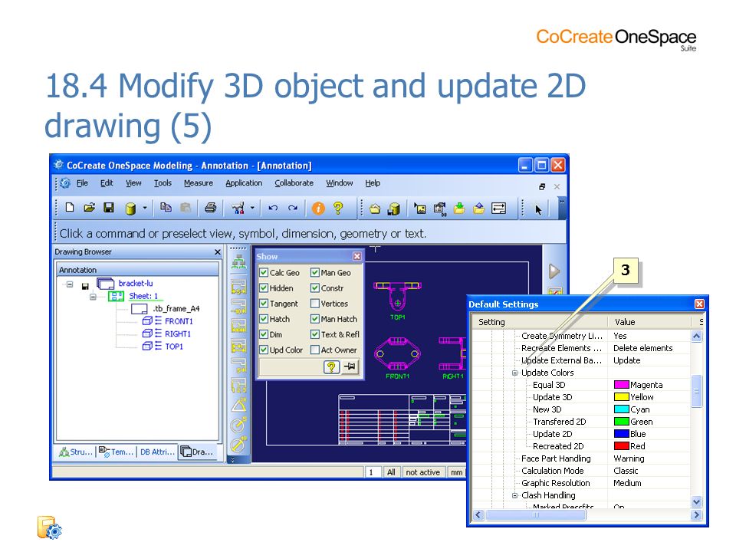Open the Collaborate menu

[294, 183]
